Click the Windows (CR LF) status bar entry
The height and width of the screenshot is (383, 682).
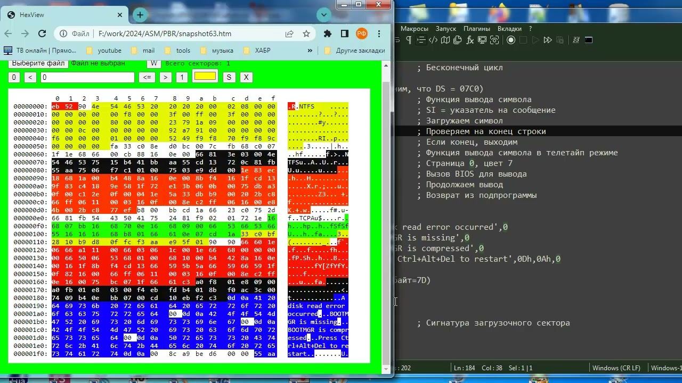coord(616,368)
